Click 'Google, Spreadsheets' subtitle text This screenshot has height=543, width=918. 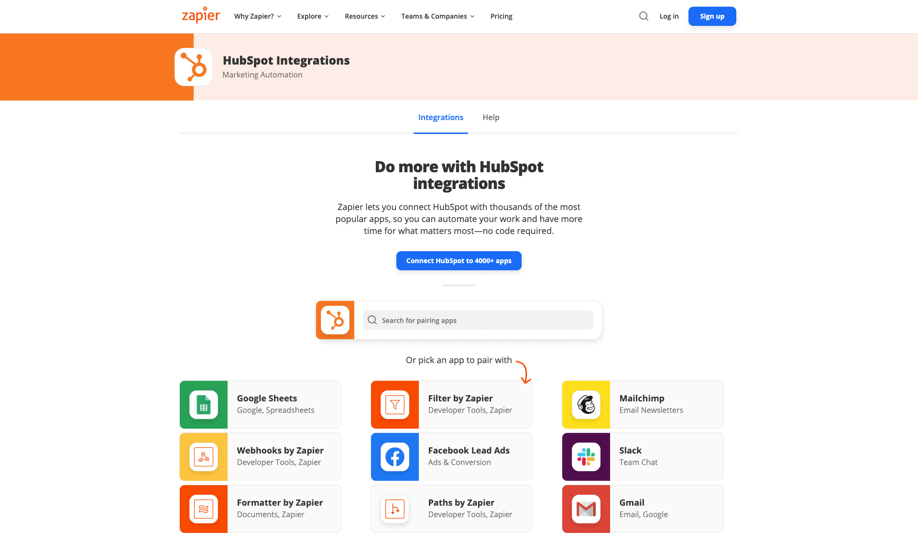275,410
